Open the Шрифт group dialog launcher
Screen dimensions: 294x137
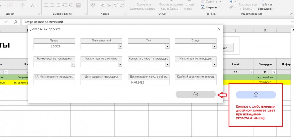click(39, 14)
